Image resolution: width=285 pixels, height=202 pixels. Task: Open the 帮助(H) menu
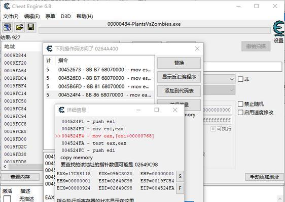click(85, 17)
